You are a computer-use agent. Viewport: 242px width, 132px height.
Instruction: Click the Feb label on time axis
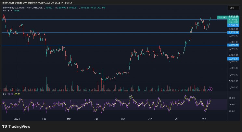point(45,119)
